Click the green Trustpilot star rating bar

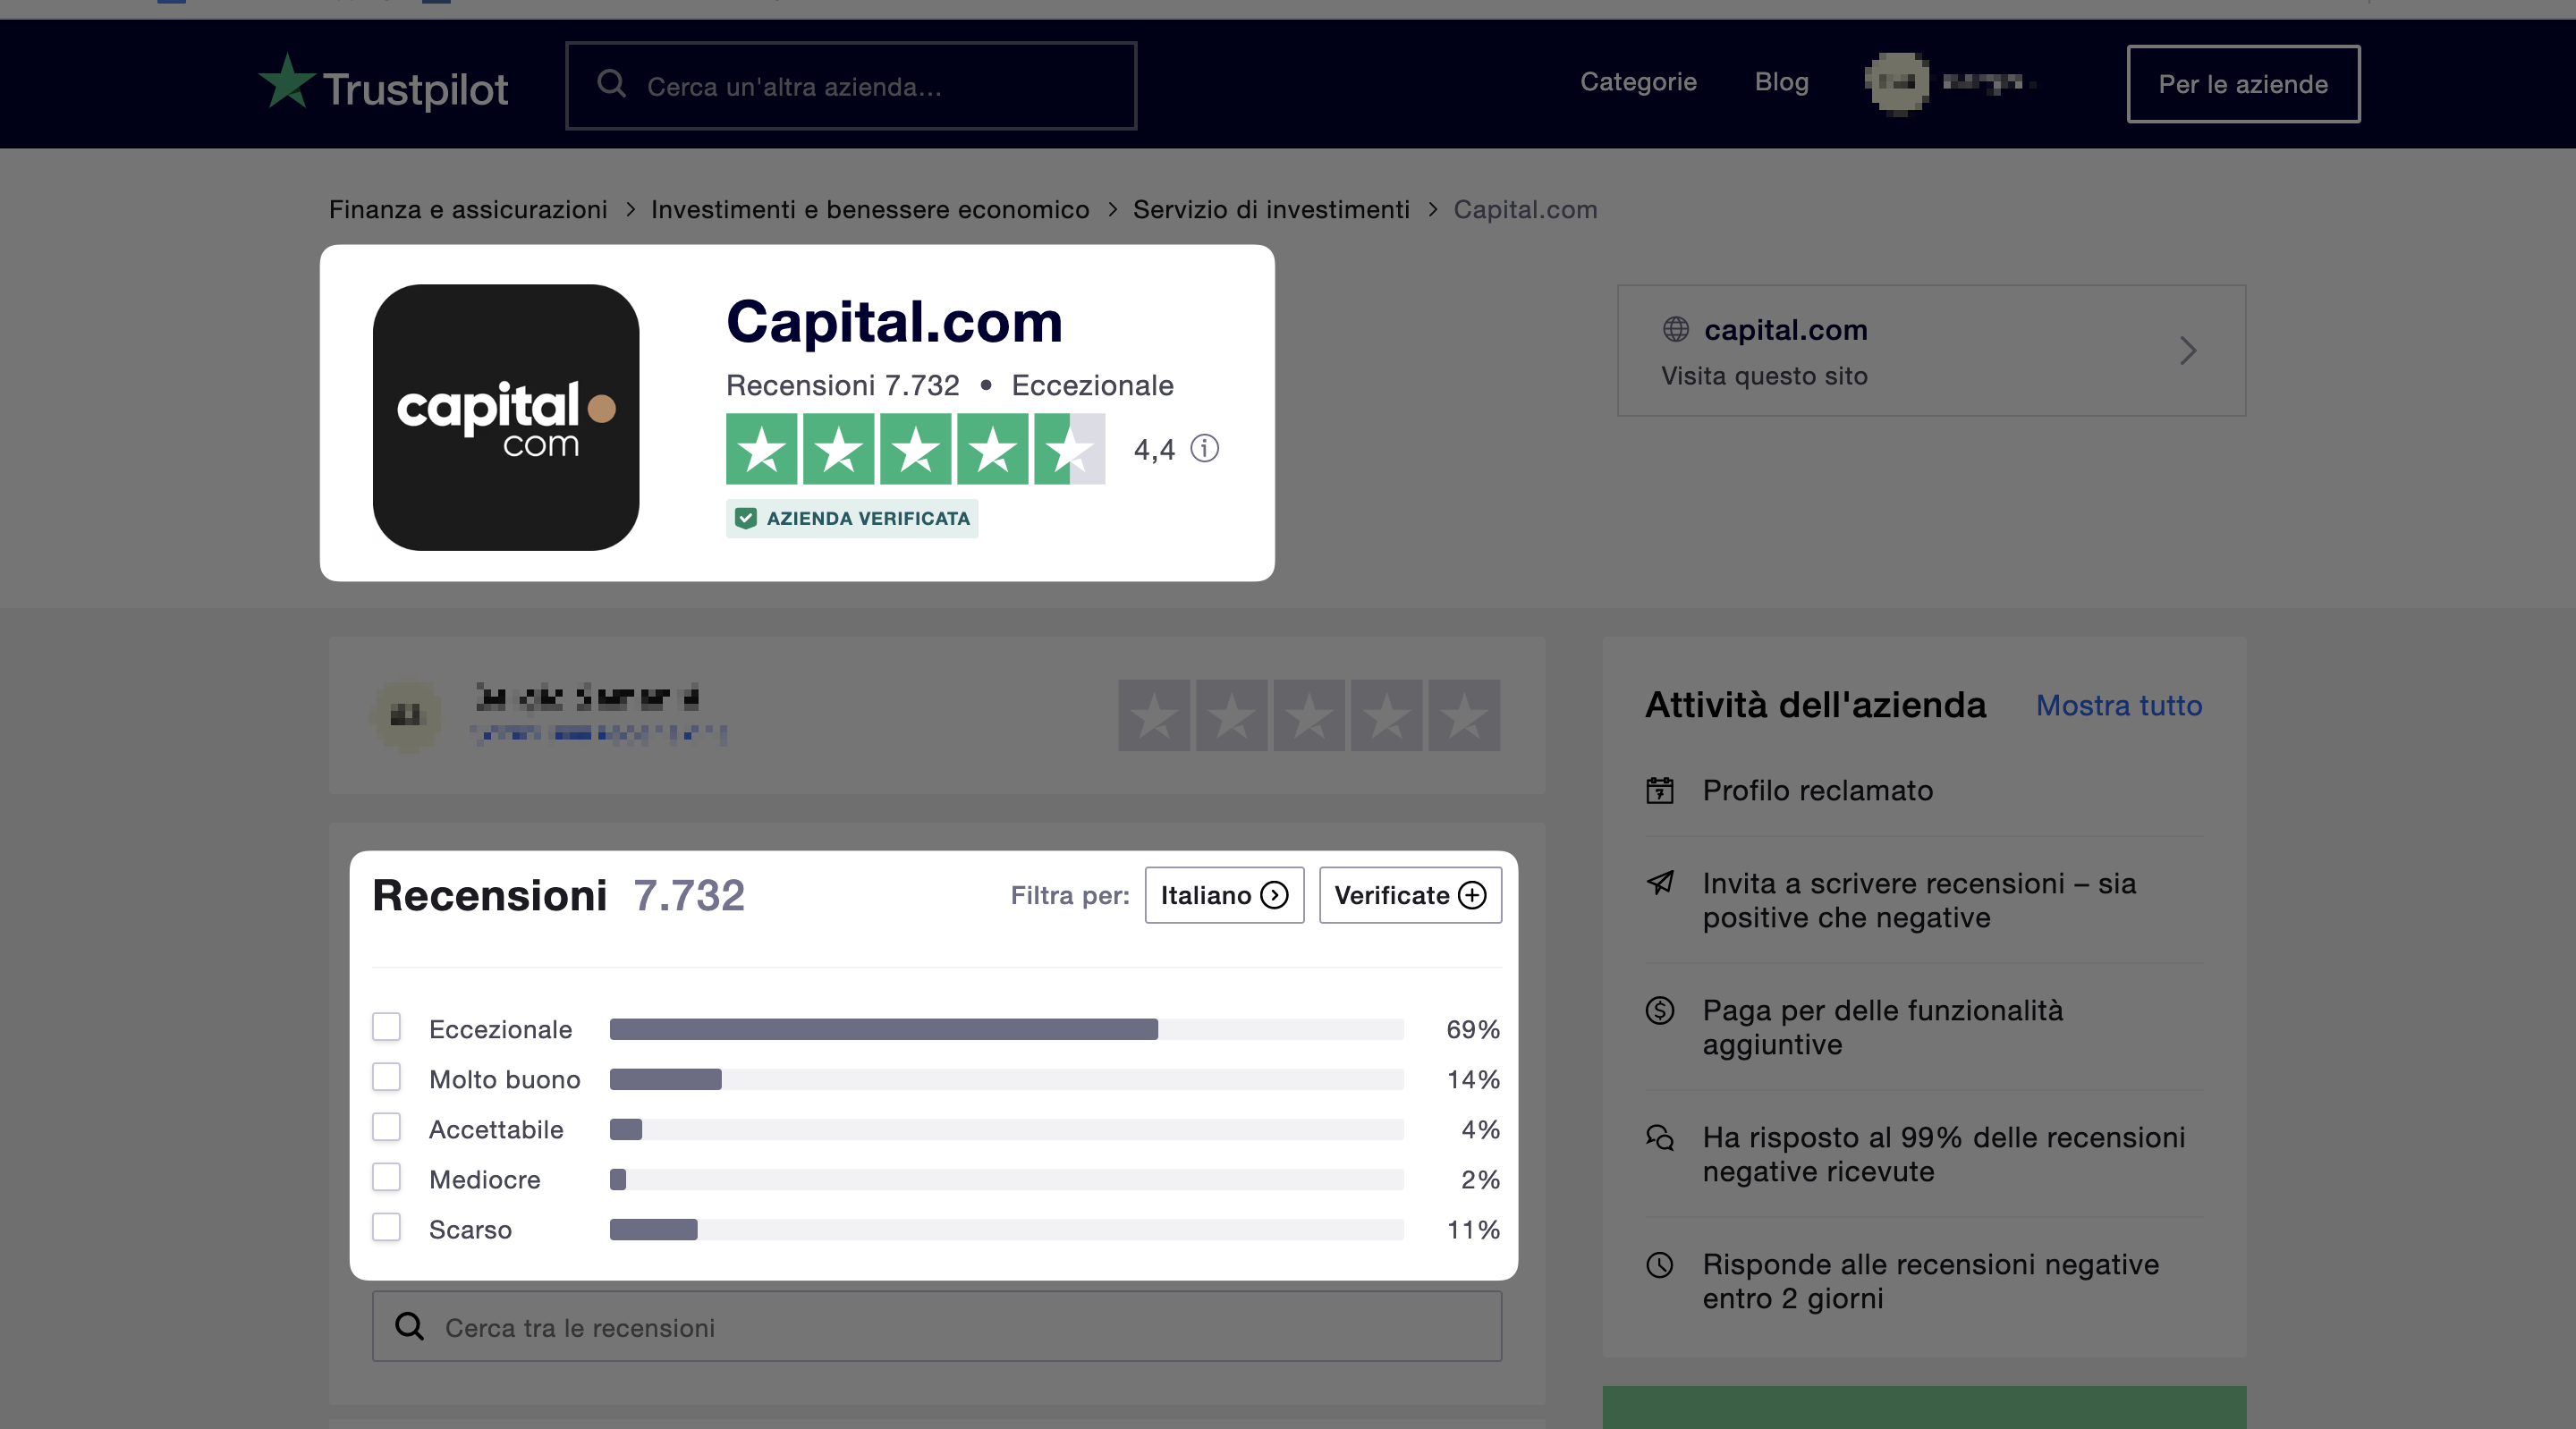(915, 449)
